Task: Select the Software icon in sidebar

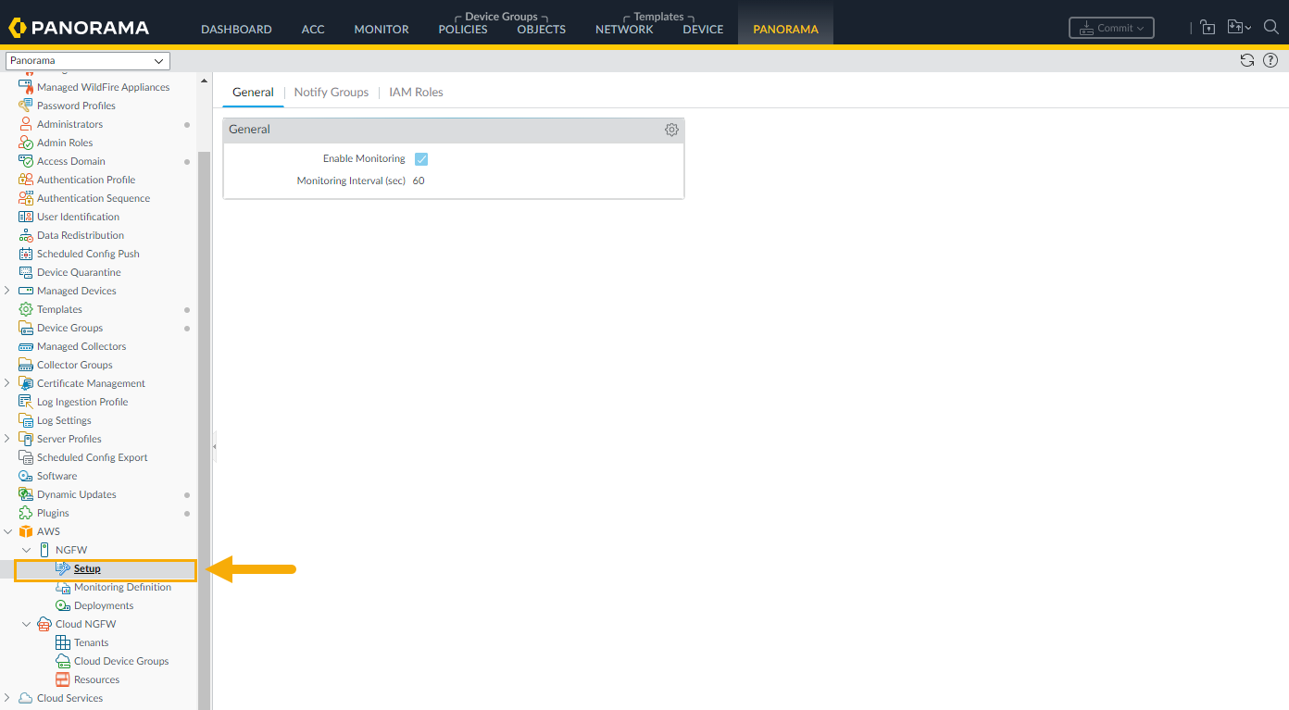Action: click(x=26, y=476)
